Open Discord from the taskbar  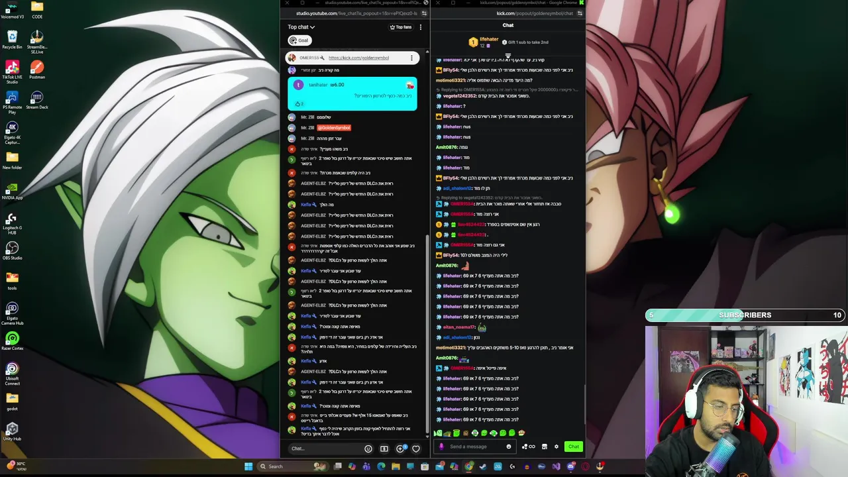tap(570, 466)
